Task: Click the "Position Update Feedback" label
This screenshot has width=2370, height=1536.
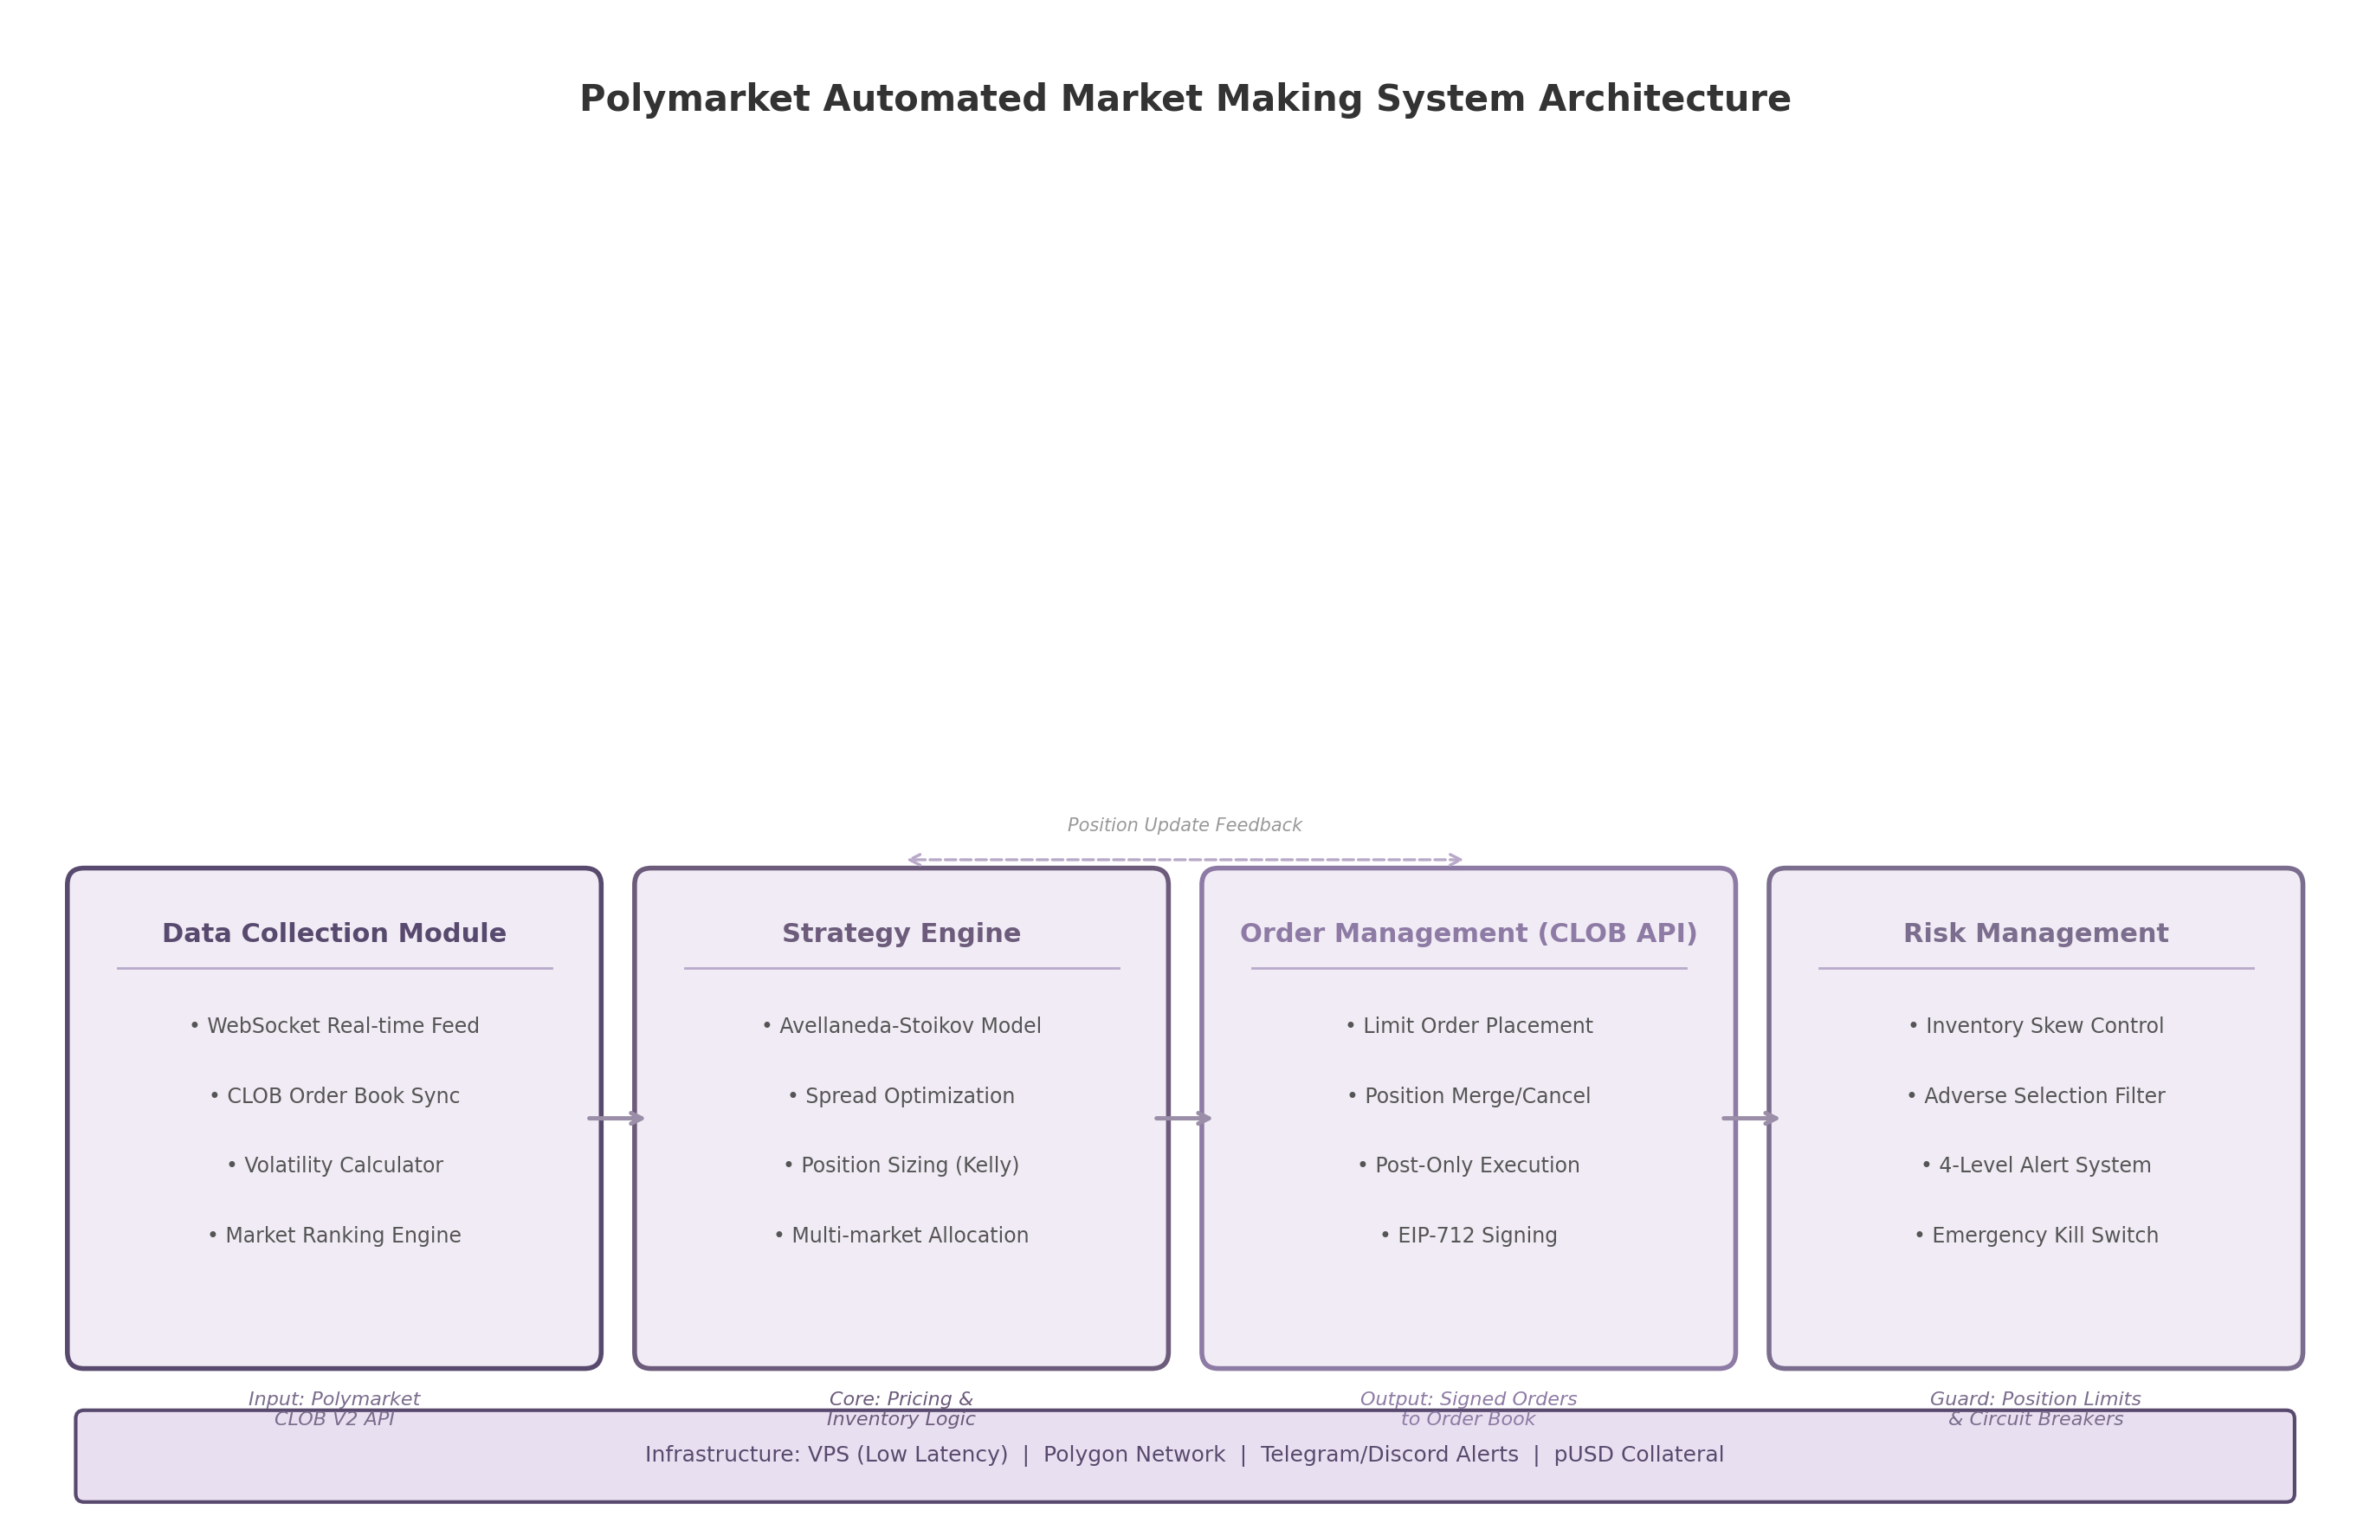Action: point(1184,825)
